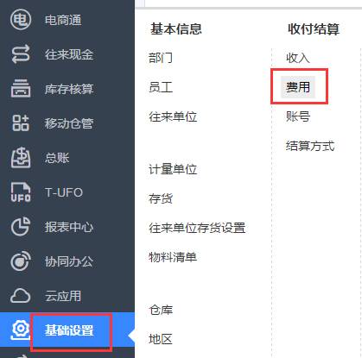Image resolution: width=362 pixels, height=358 pixels.
Task: Select the 账号 link
Action: [298, 116]
